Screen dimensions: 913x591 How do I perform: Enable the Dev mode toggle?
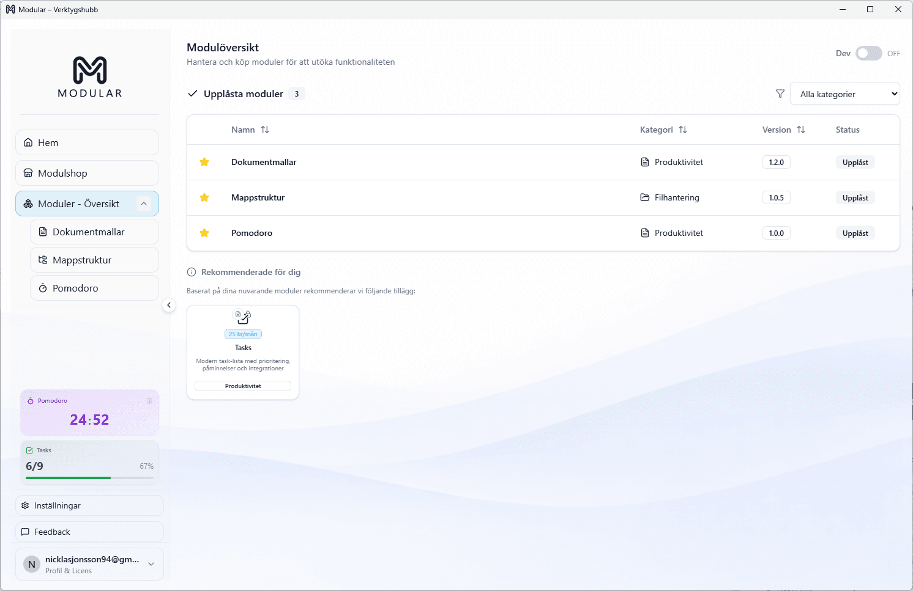click(868, 53)
